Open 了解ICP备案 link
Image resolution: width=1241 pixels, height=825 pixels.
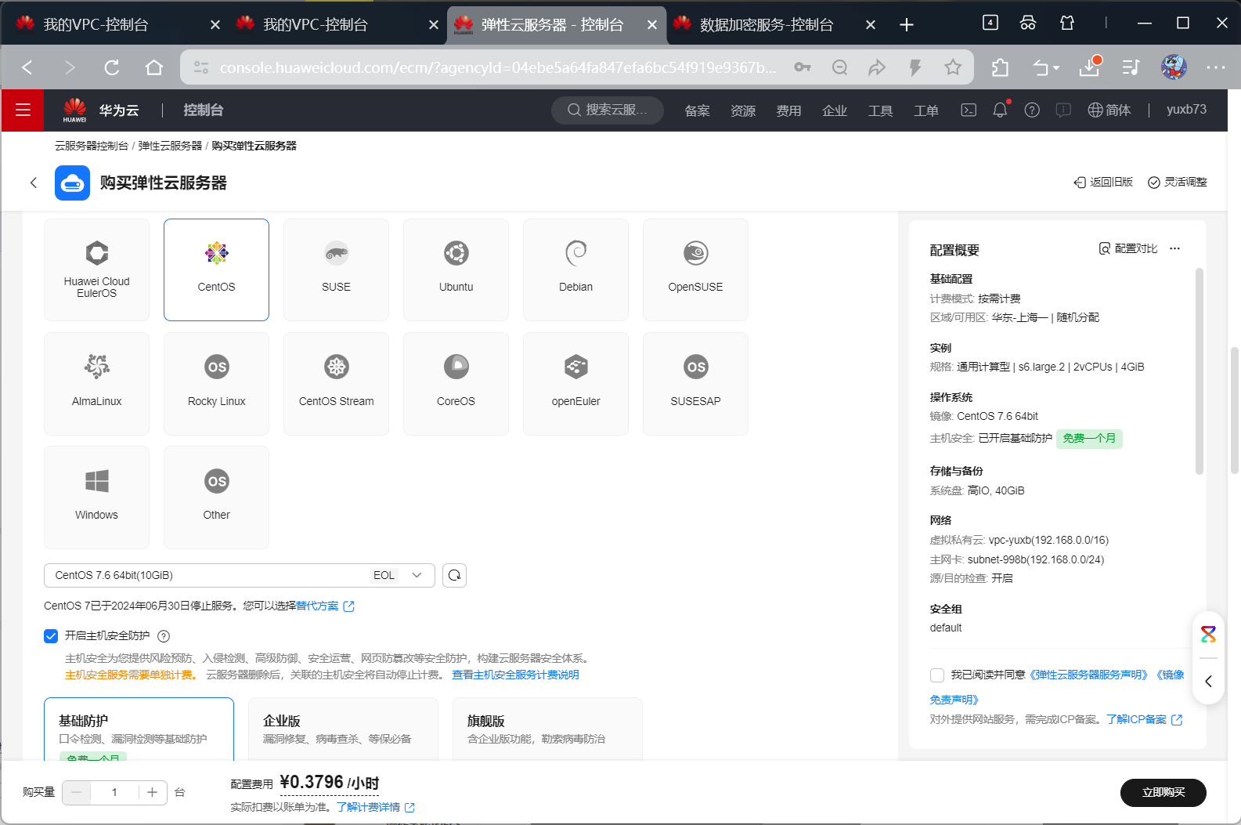pyautogui.click(x=1144, y=719)
